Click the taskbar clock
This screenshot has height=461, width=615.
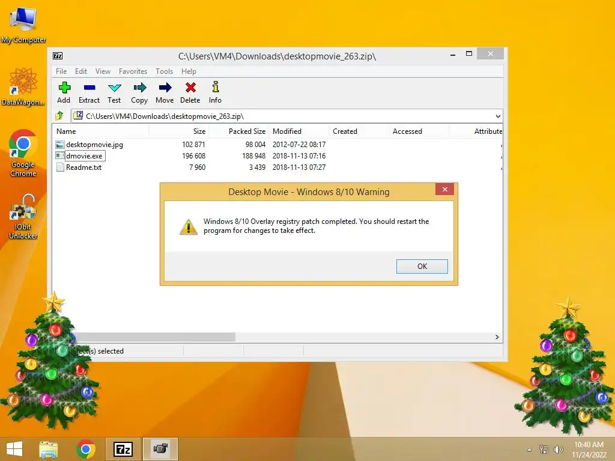click(x=589, y=449)
